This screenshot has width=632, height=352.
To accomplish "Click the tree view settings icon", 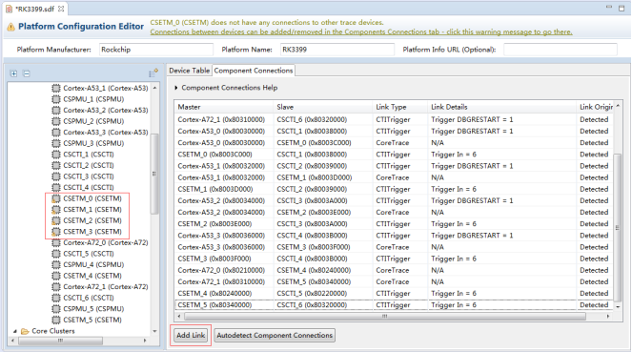I will (153, 73).
